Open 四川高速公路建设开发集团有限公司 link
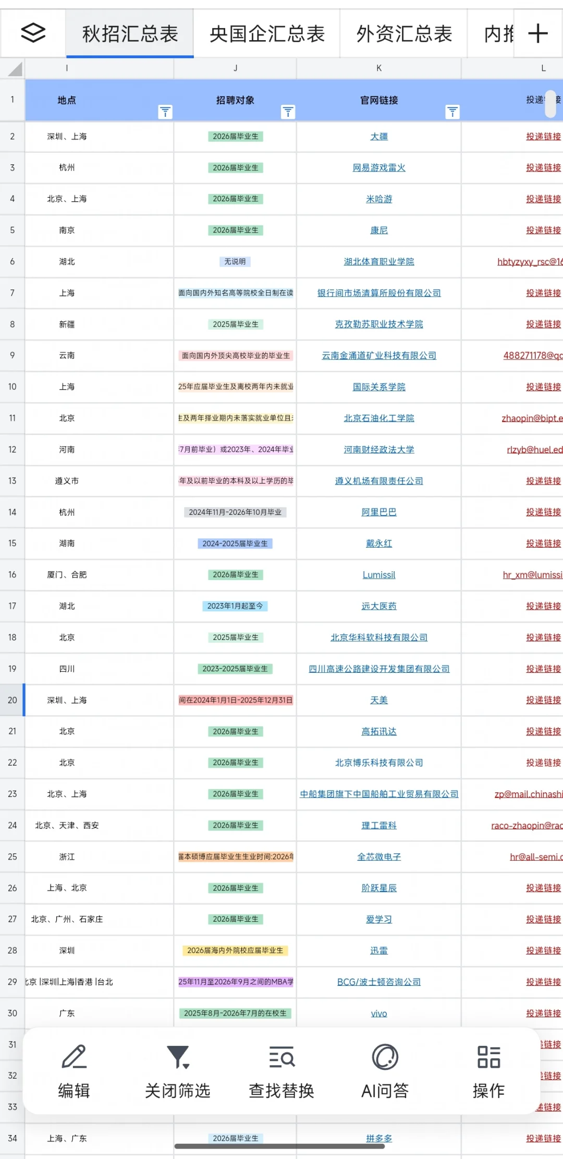 (x=379, y=669)
